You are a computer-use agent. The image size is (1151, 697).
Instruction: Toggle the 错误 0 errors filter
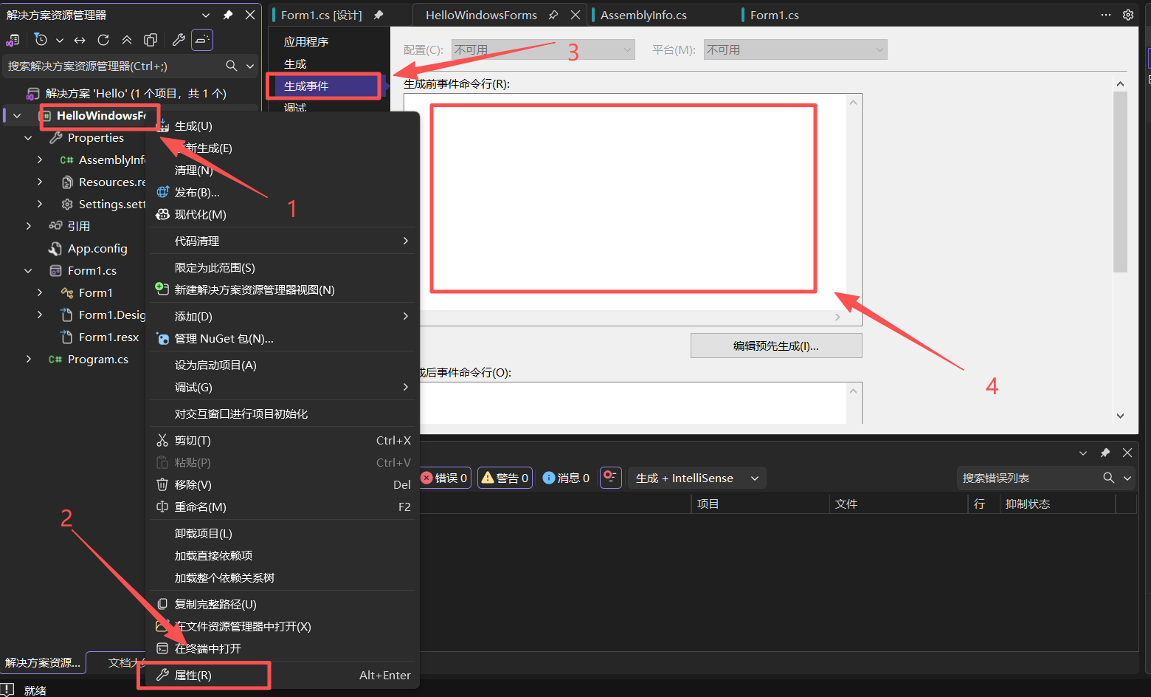[444, 478]
